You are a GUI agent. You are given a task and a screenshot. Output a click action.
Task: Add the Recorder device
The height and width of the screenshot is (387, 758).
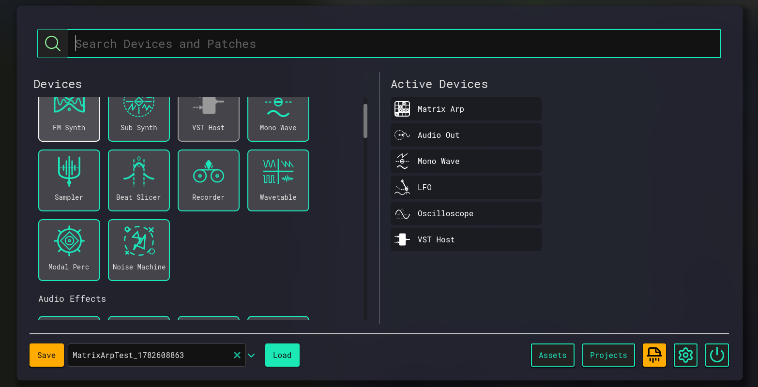[209, 180]
